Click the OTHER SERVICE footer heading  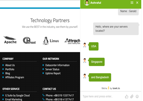click(x=11, y=89)
